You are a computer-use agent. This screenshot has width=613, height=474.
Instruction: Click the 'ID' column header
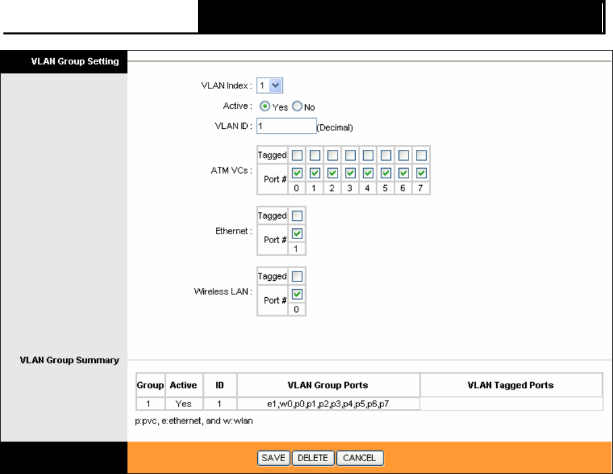pyautogui.click(x=219, y=386)
